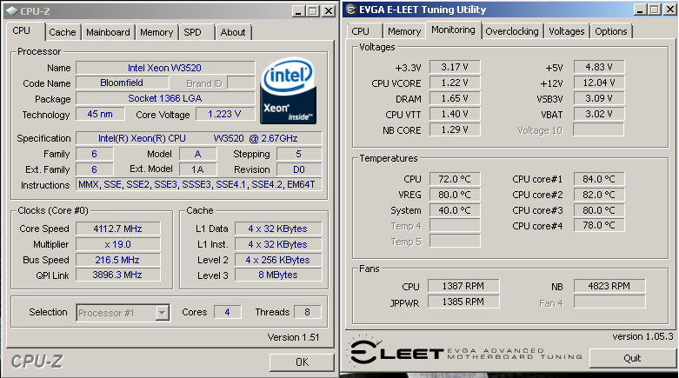This screenshot has width=679, height=378.
Task: Switch to the Voltages tab
Action: pyautogui.click(x=566, y=31)
